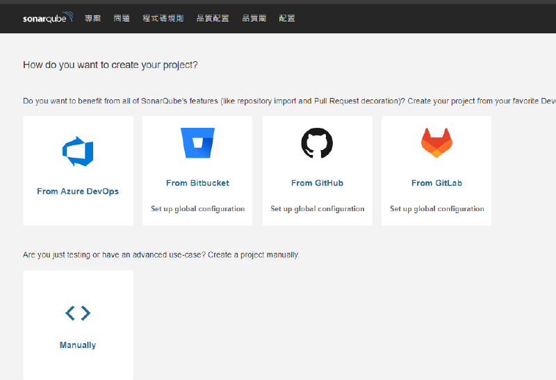Viewport: 556px width, 380px height.
Task: Click Set up global configuration under GitHub
Action: tap(317, 209)
